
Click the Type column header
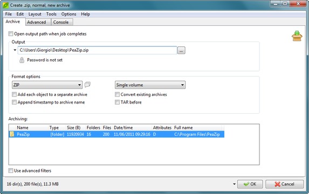(x=57, y=128)
